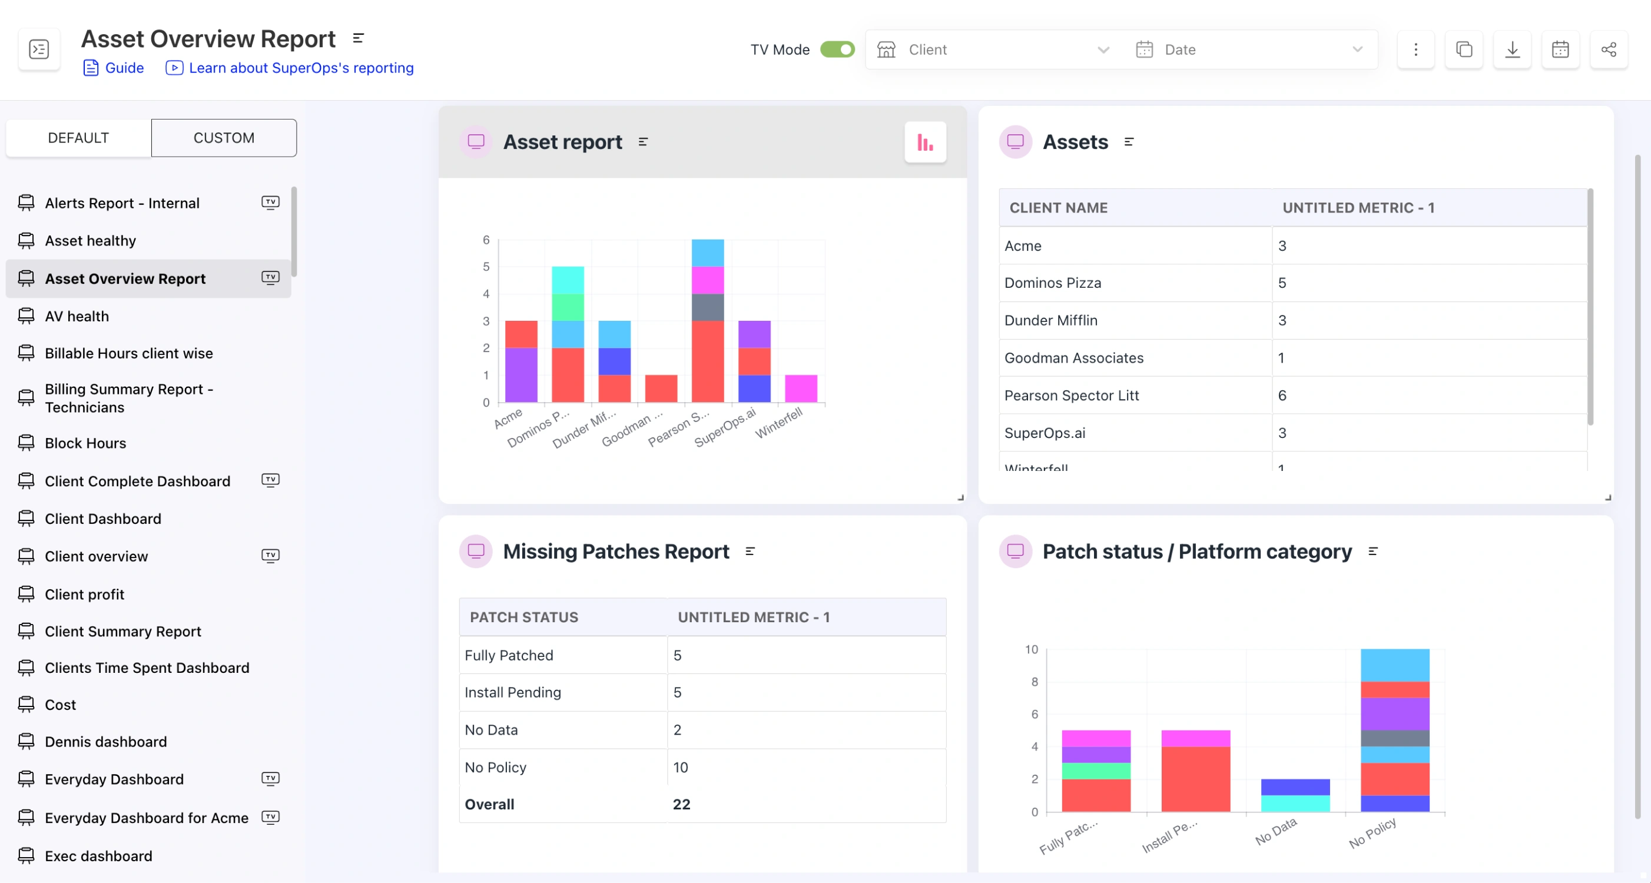Click the Patch status widget monitor icon
The image size is (1651, 883).
(x=1015, y=551)
